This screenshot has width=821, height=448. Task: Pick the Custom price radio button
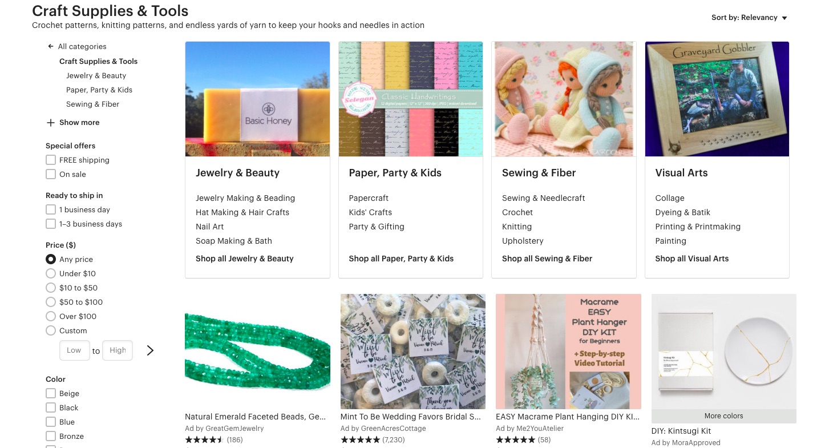point(51,330)
